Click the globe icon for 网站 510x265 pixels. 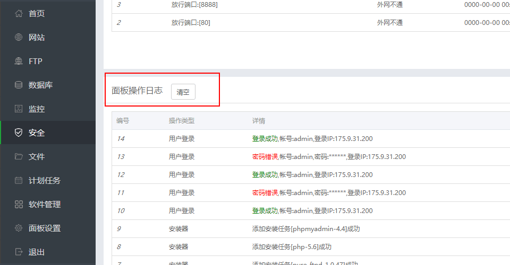[x=19, y=37]
